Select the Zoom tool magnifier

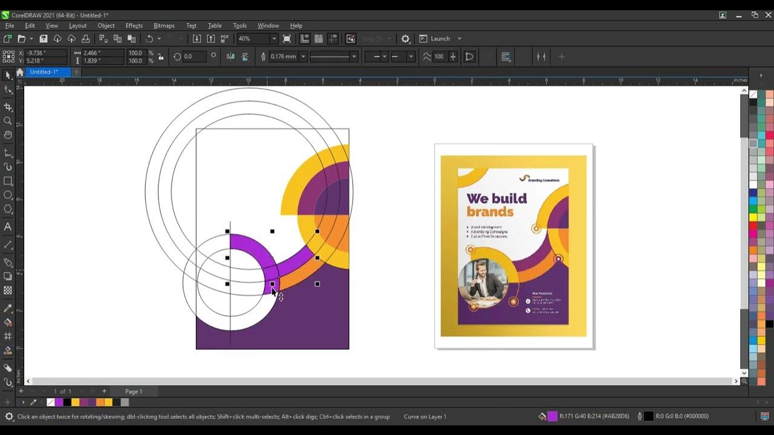tap(8, 121)
